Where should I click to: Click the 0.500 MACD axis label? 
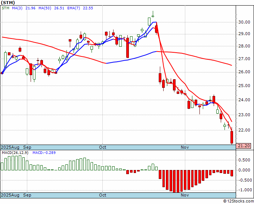pos(244,160)
